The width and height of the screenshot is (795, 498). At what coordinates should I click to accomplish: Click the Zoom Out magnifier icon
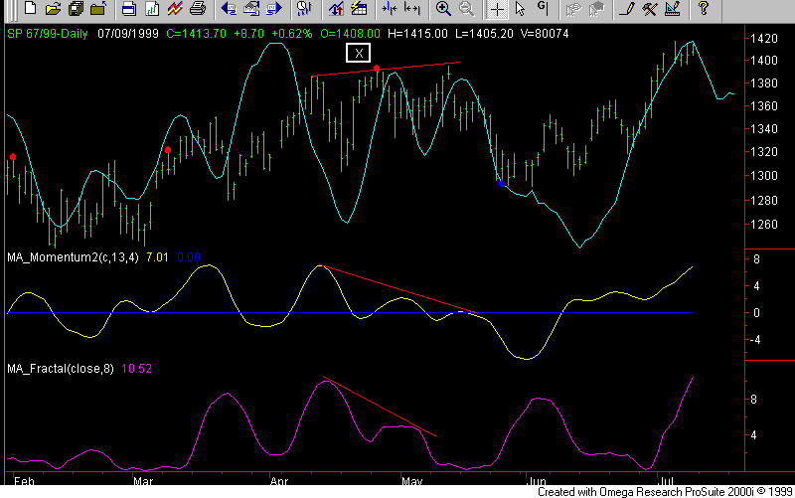pyautogui.click(x=466, y=9)
